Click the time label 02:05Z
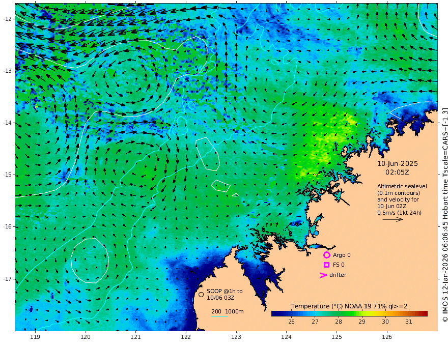 [397, 172]
